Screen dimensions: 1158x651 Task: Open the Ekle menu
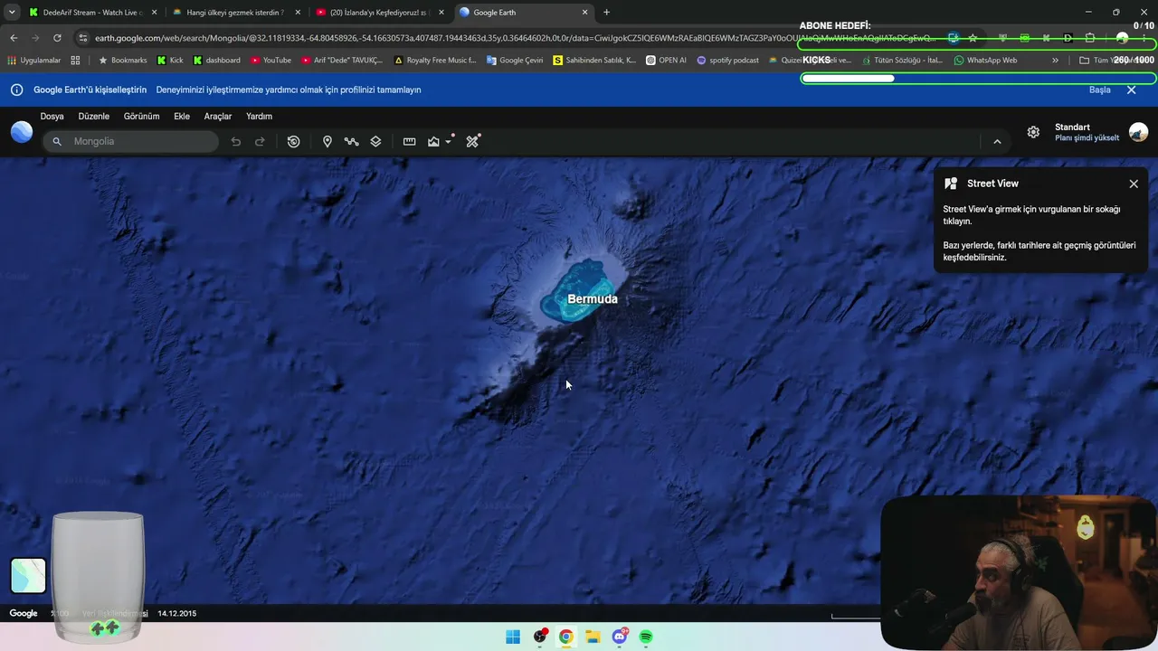pos(182,117)
